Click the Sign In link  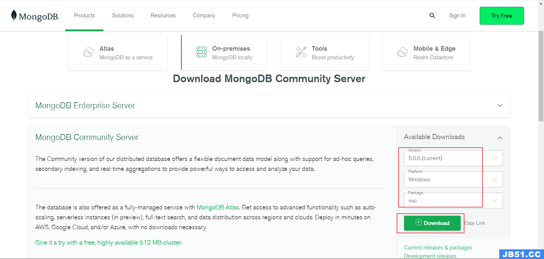point(457,16)
